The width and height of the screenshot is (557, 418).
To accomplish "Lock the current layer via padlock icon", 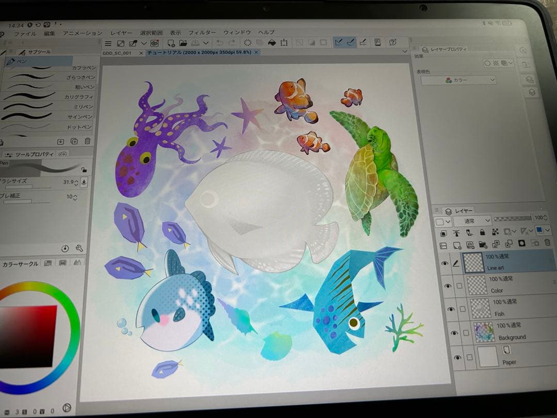I will coord(482,231).
